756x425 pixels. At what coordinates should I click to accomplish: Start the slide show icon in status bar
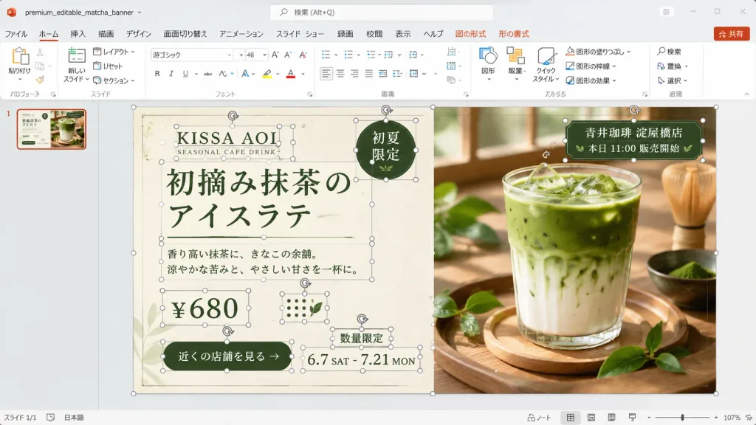(x=632, y=418)
